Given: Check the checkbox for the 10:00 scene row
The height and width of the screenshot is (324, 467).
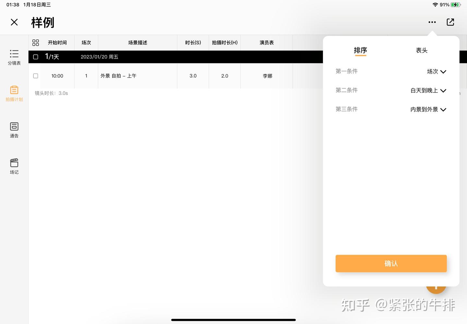Looking at the screenshot, I should 35,76.
